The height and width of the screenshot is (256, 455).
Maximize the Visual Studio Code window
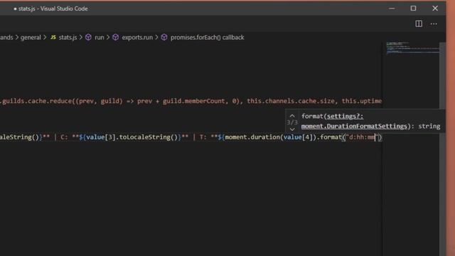click(413, 9)
